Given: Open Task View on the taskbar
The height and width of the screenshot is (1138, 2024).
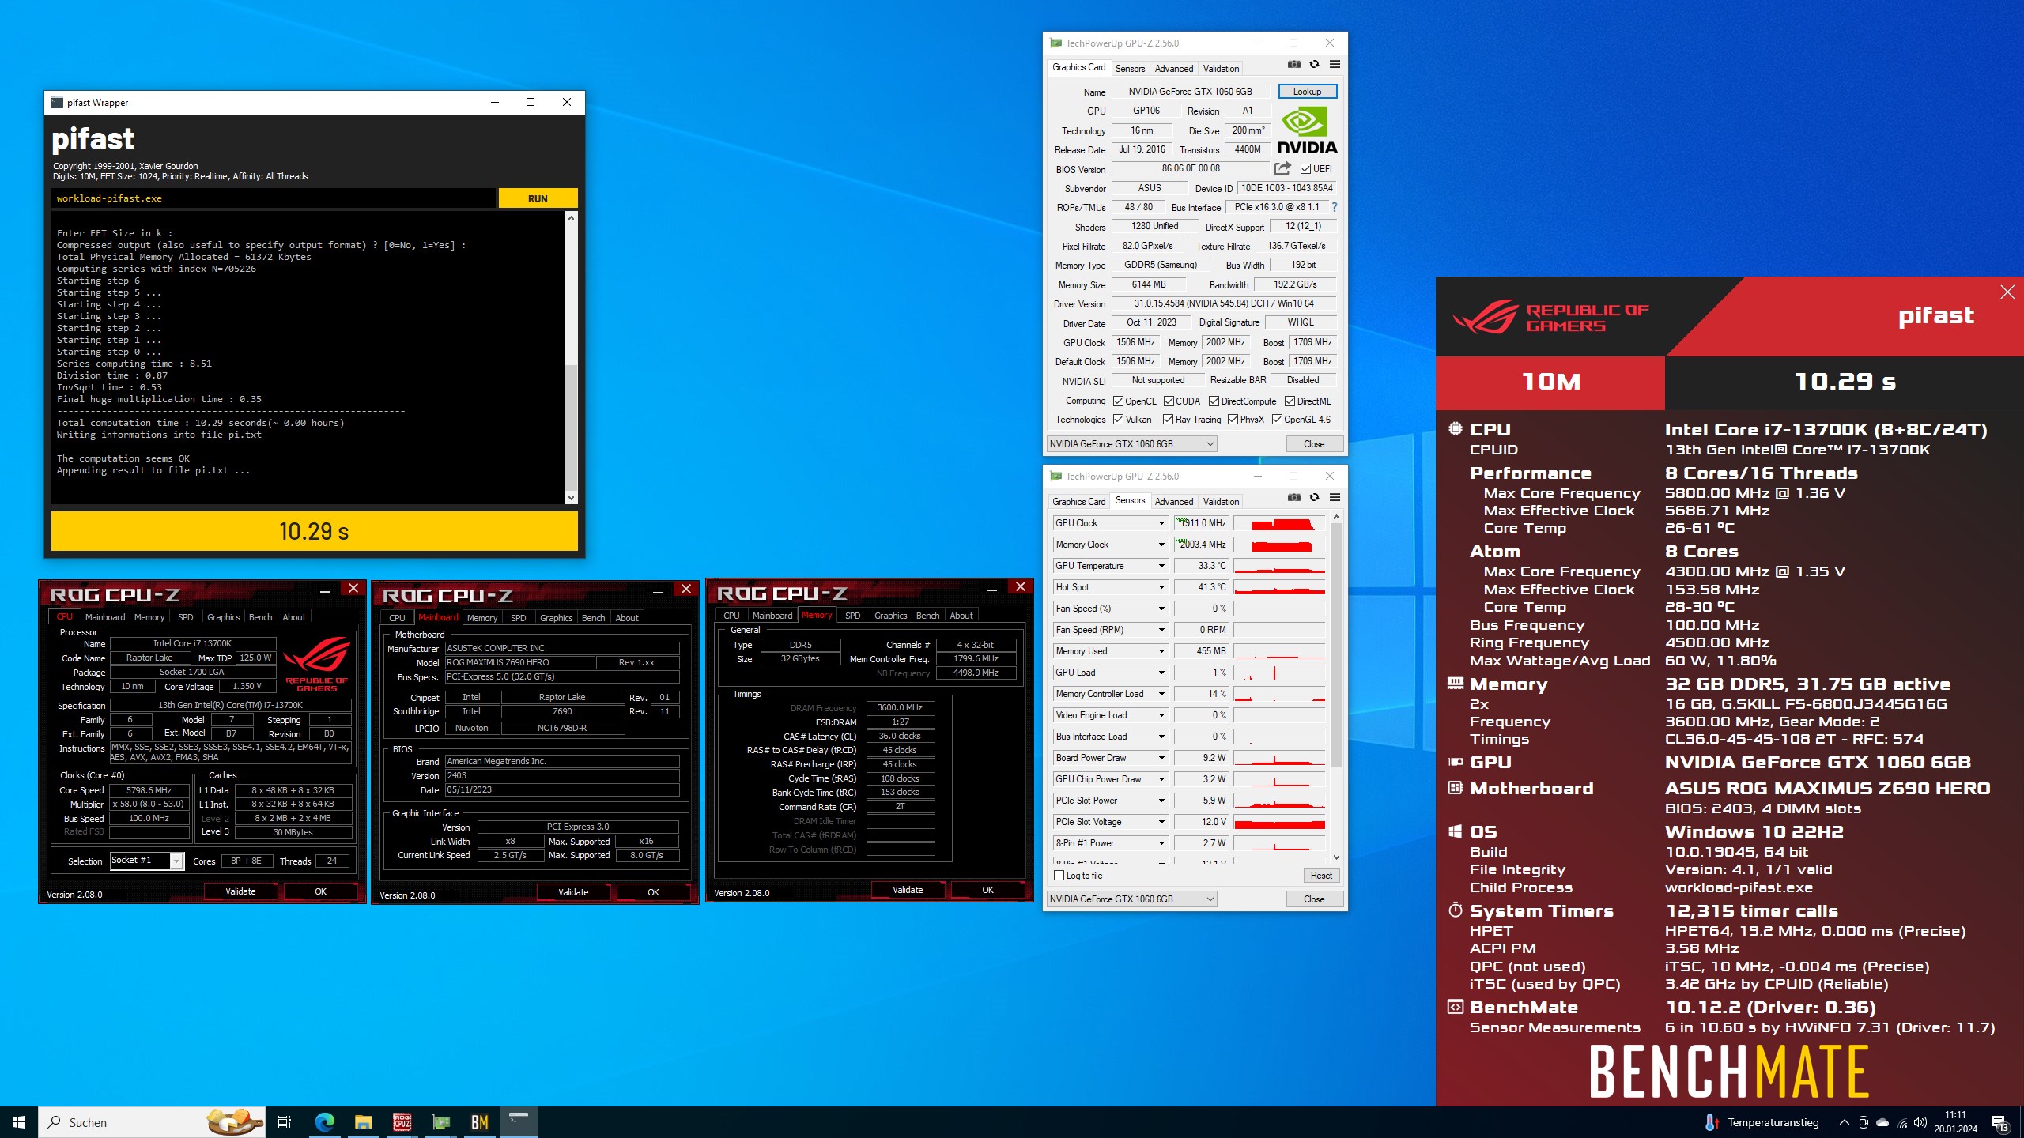Looking at the screenshot, I should [285, 1122].
